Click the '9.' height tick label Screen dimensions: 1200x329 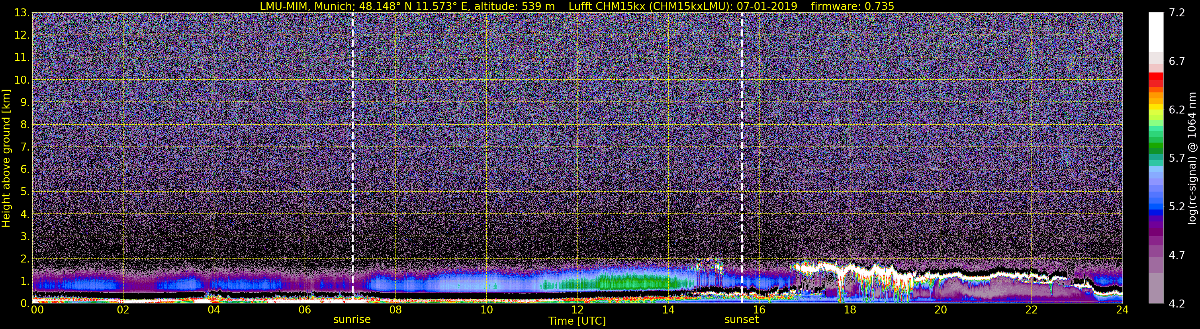pyautogui.click(x=25, y=102)
